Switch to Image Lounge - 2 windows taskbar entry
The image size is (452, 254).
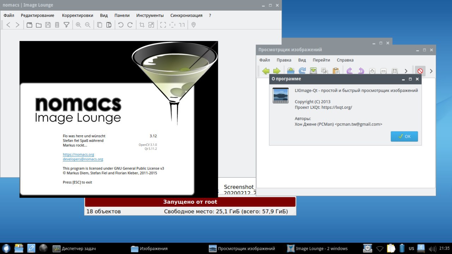pos(317,248)
